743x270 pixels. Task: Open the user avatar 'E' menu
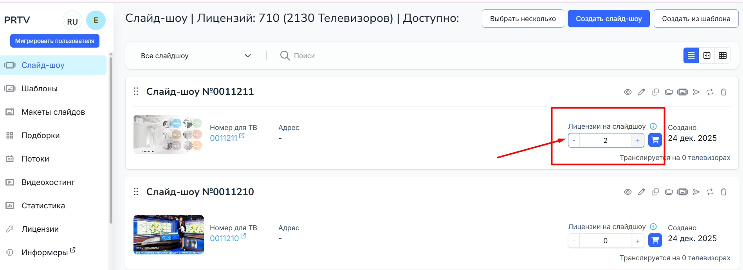[96, 21]
